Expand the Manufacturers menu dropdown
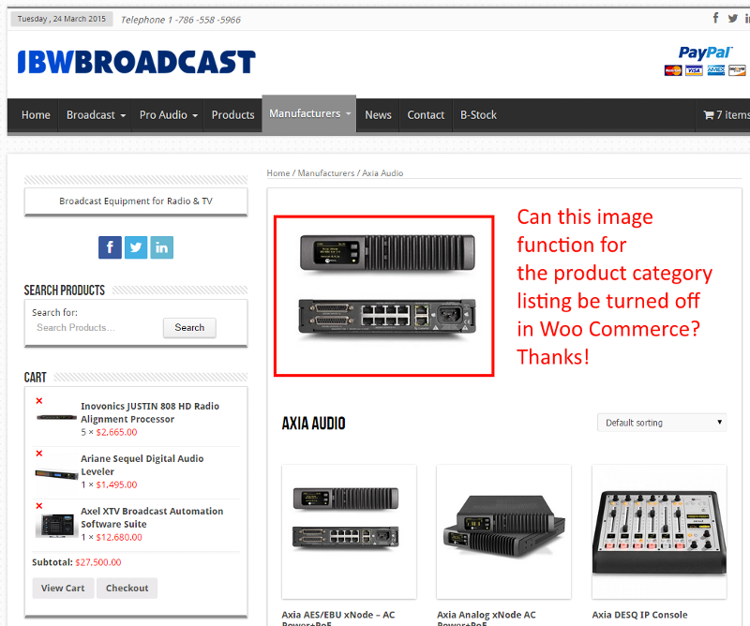Viewport: 750px width, 626px height. click(309, 113)
